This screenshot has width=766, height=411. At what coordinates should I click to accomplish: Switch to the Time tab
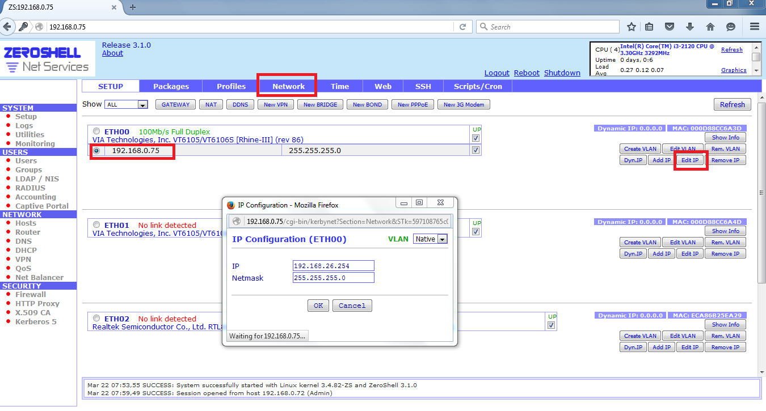tap(340, 86)
